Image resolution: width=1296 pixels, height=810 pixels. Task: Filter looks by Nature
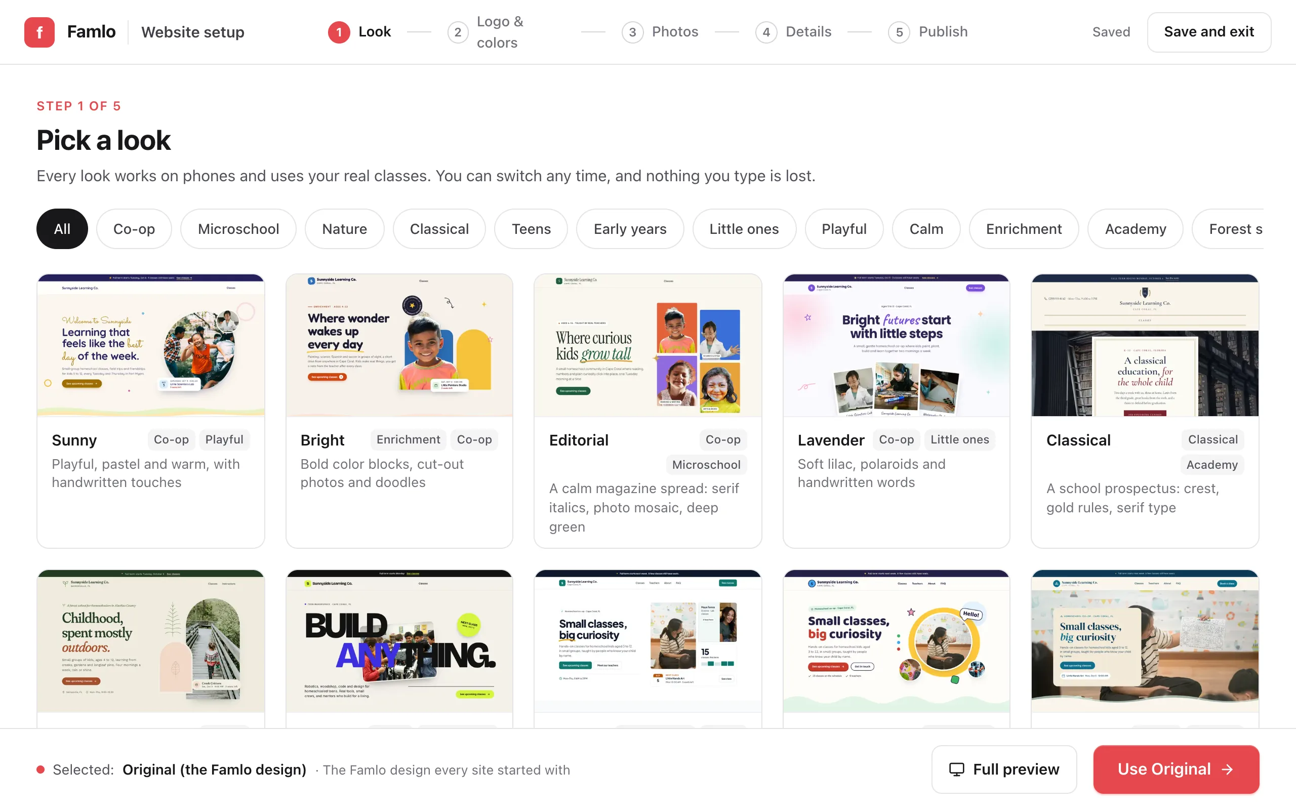[x=344, y=229]
